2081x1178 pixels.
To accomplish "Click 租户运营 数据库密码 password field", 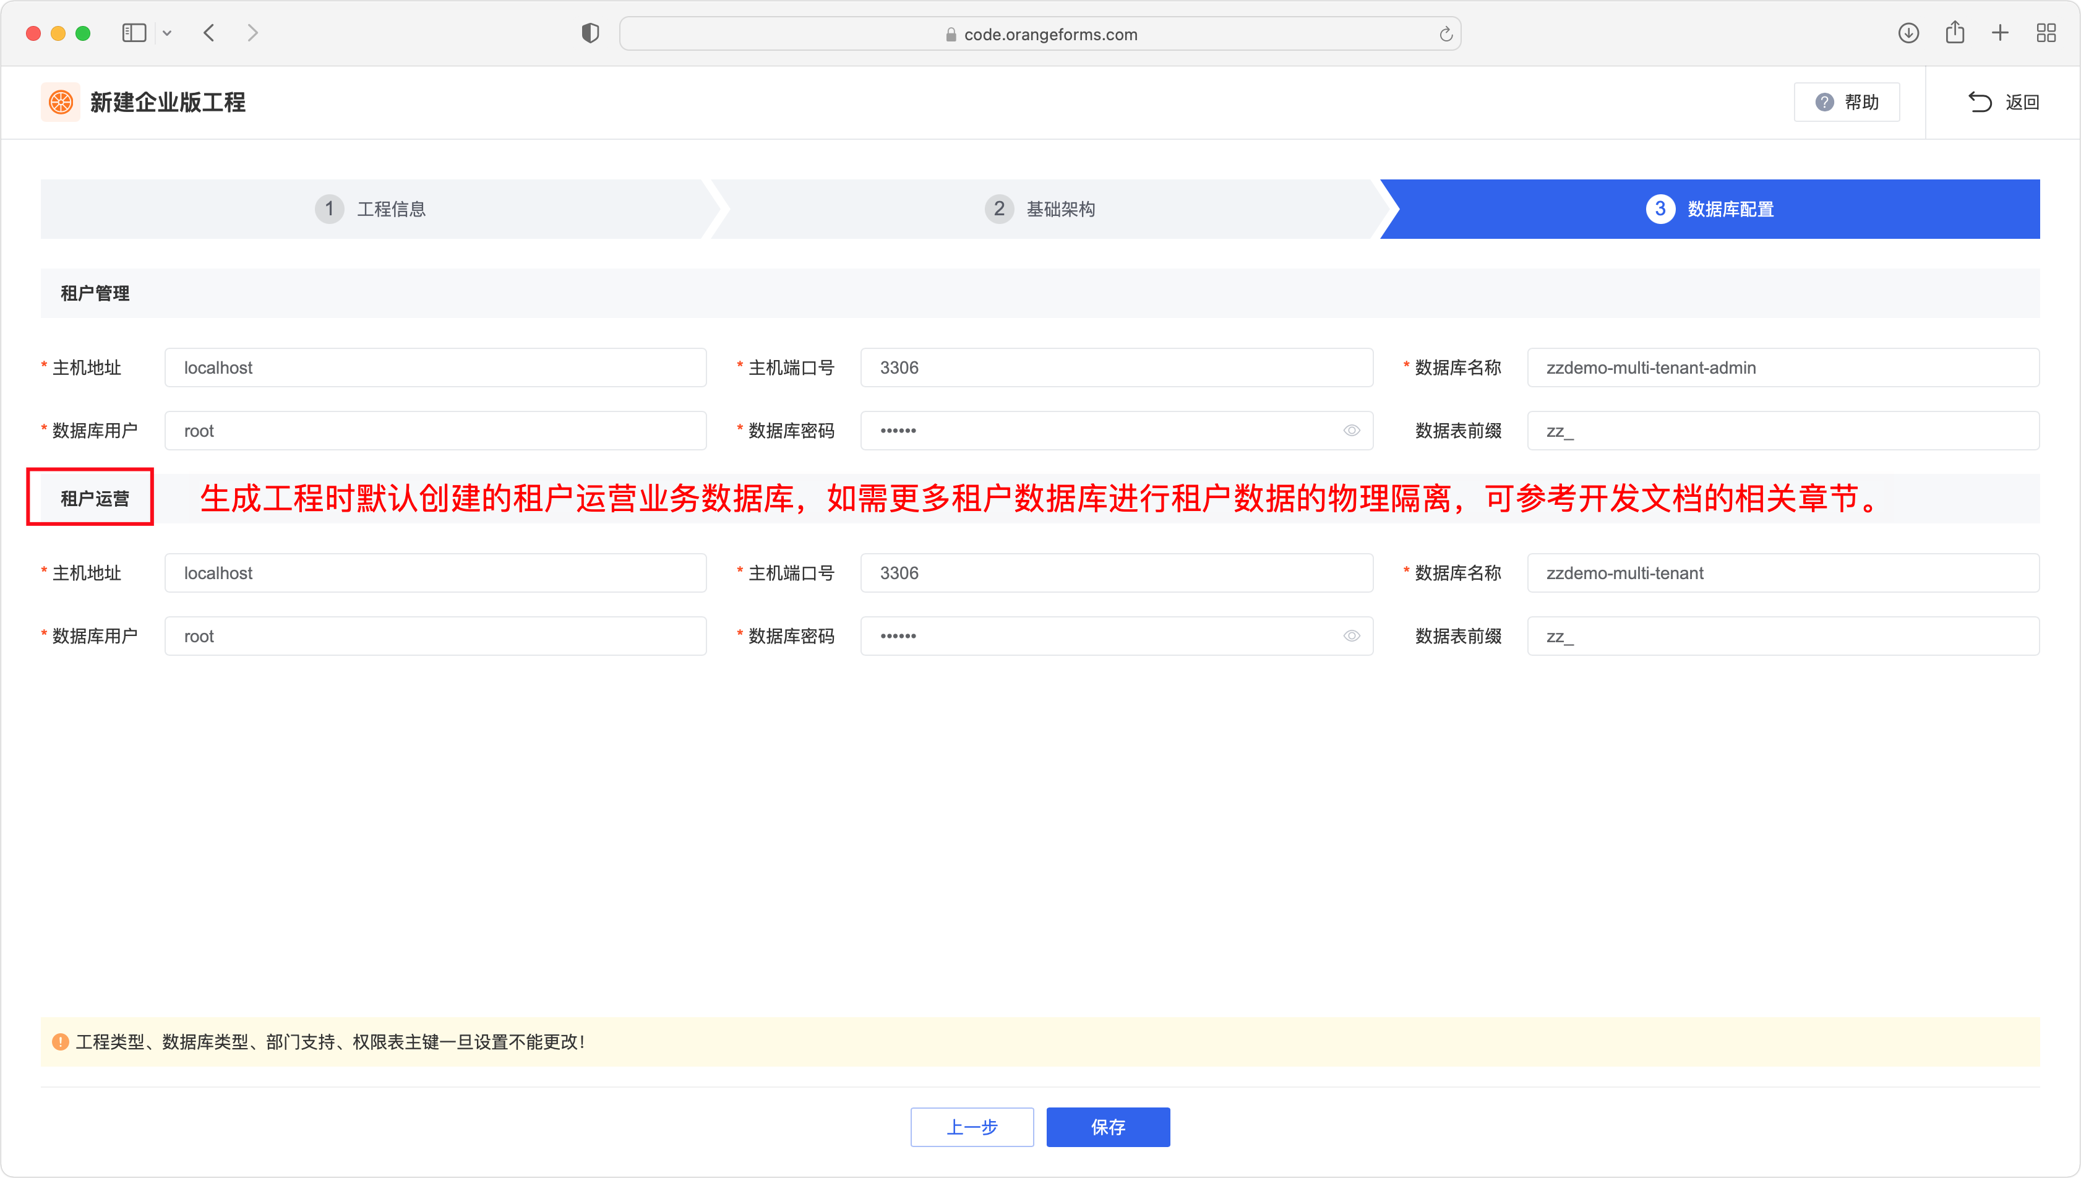I will tap(1116, 636).
